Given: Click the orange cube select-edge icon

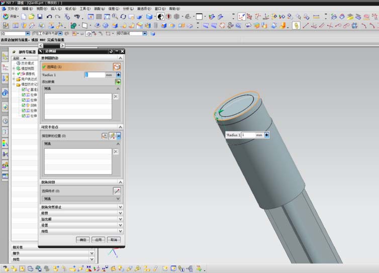Looking at the screenshot, I should point(117,66).
